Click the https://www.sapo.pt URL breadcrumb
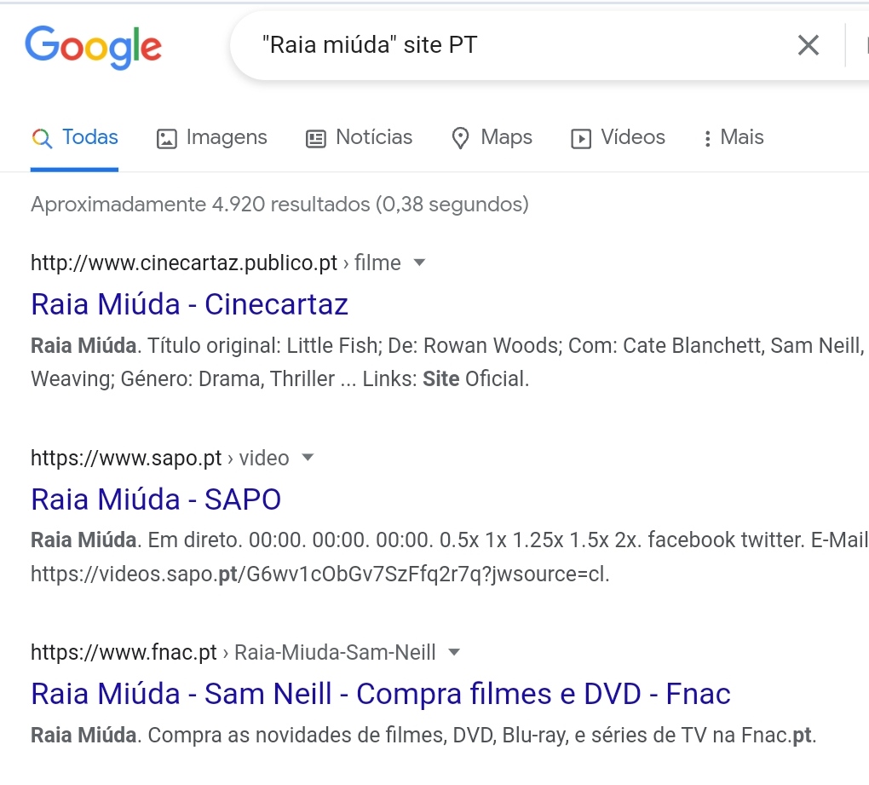The height and width of the screenshot is (785, 869). click(x=126, y=459)
